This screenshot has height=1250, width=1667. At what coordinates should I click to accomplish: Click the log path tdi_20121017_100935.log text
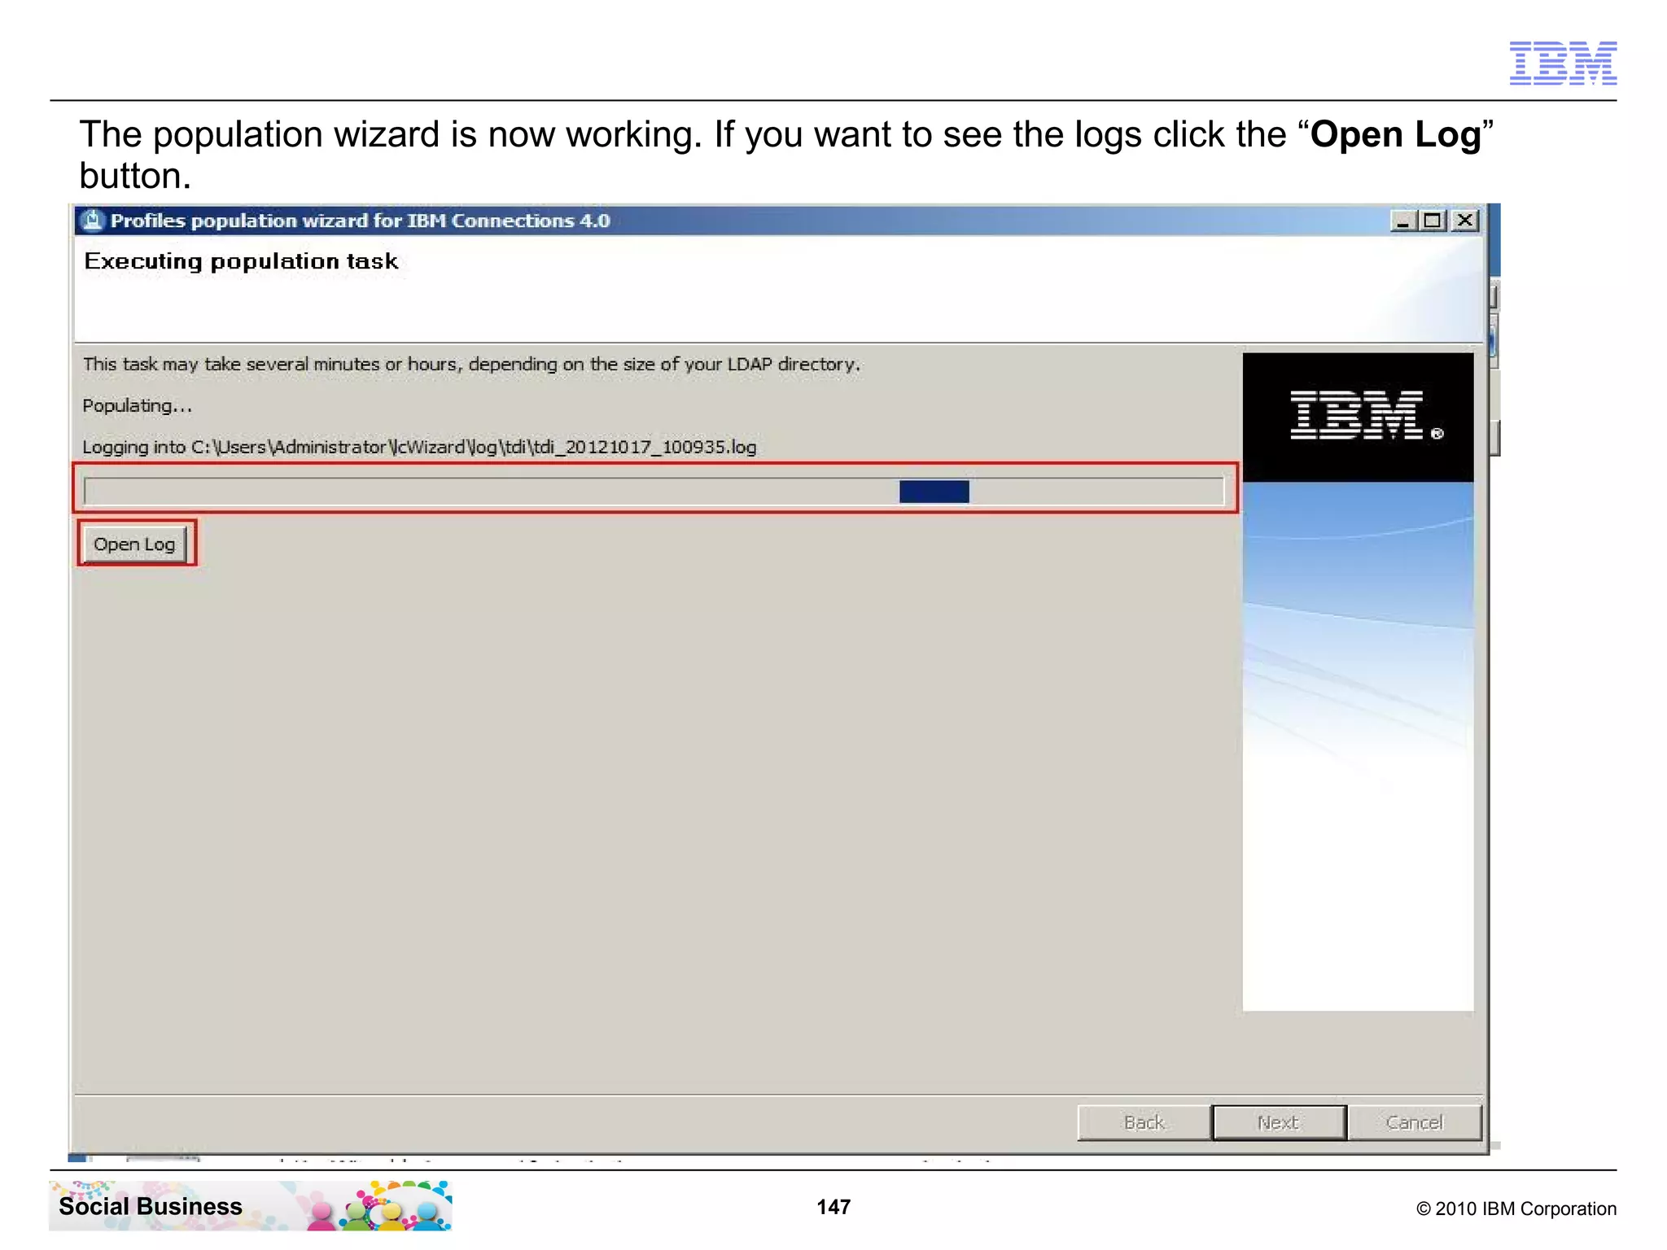coord(419,447)
